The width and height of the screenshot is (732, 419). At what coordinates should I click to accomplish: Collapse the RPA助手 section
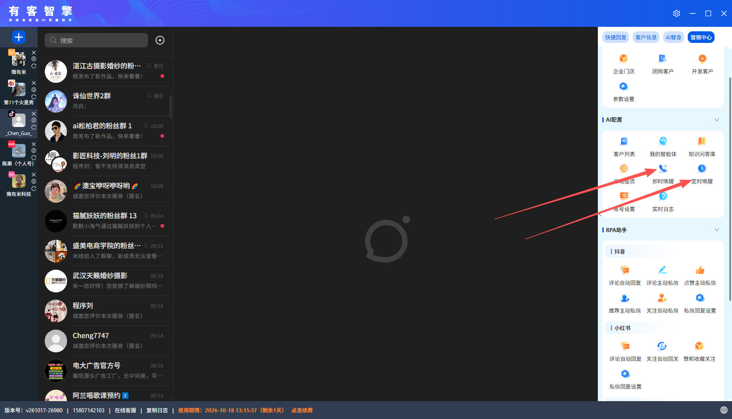tap(717, 230)
